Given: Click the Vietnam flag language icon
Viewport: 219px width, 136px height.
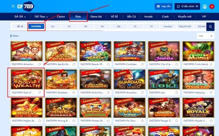Looking at the screenshot, I should tap(212, 7).
